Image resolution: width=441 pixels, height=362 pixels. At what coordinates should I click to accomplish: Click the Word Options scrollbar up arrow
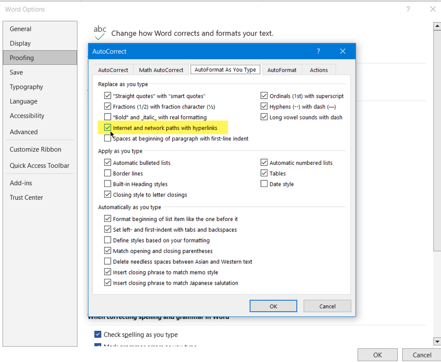coord(437,26)
